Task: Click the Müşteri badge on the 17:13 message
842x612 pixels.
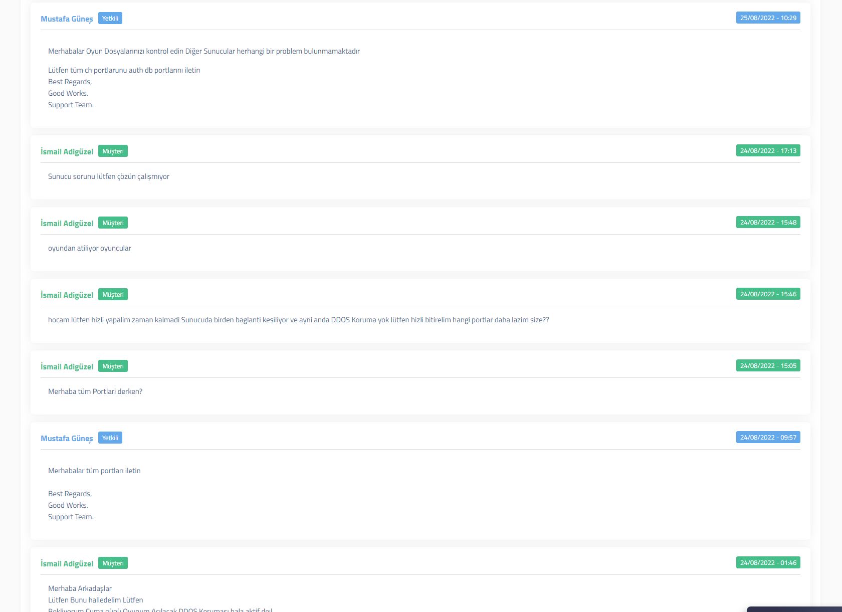Action: 113,151
